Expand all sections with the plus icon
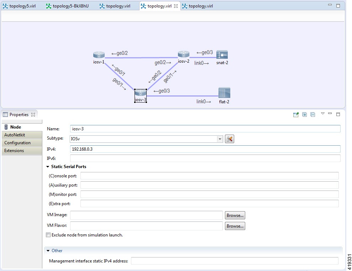This screenshot has height=271, width=352. coord(304,114)
